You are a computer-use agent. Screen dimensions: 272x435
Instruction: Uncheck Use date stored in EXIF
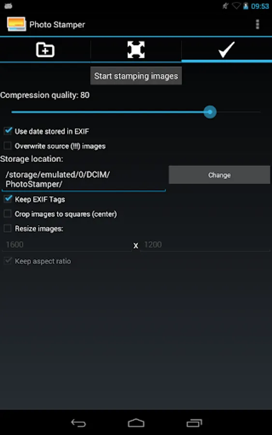[x=8, y=131]
